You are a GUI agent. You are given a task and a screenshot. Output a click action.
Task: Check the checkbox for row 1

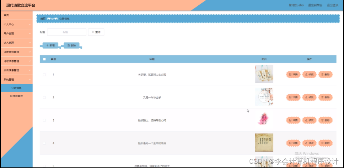click(x=44, y=75)
